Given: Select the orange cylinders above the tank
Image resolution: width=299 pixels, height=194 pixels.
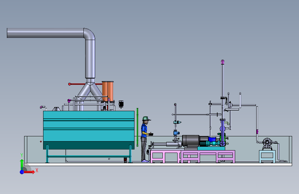Looking at the screenshot, I should click(x=108, y=91).
